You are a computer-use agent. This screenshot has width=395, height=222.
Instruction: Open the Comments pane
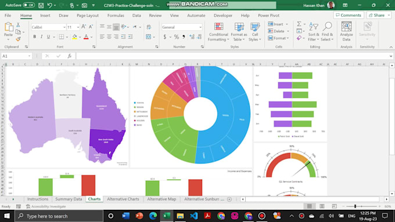point(349,15)
